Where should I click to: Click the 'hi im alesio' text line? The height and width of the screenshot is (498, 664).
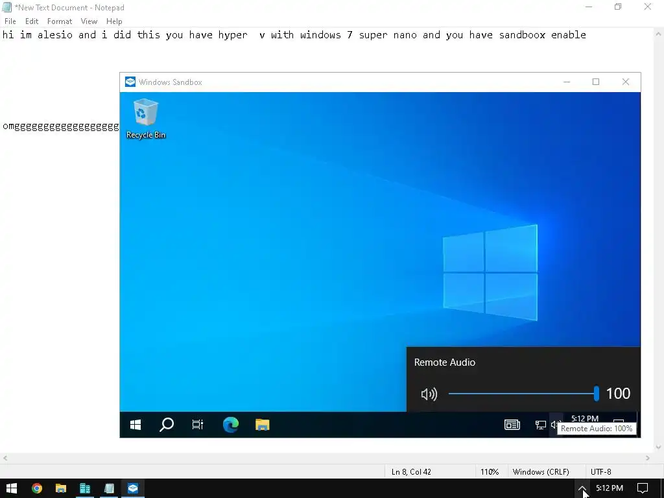click(x=294, y=35)
